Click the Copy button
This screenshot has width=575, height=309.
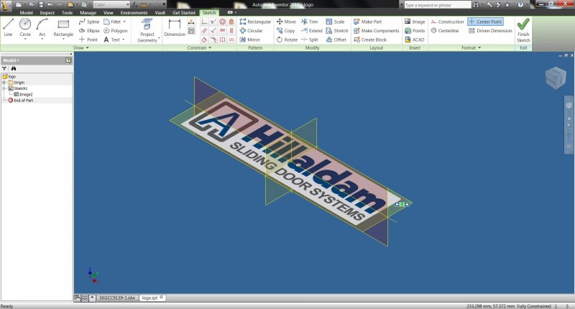[x=285, y=31]
